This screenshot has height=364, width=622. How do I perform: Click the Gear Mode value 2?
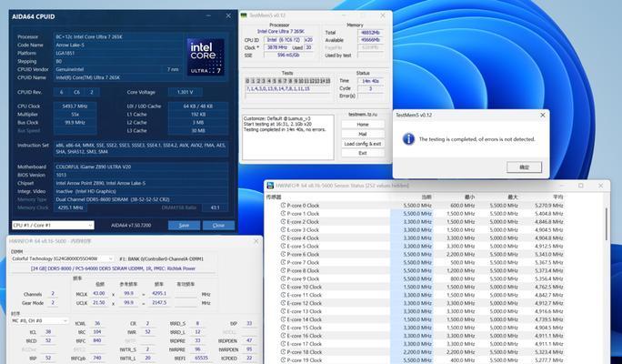point(52,303)
